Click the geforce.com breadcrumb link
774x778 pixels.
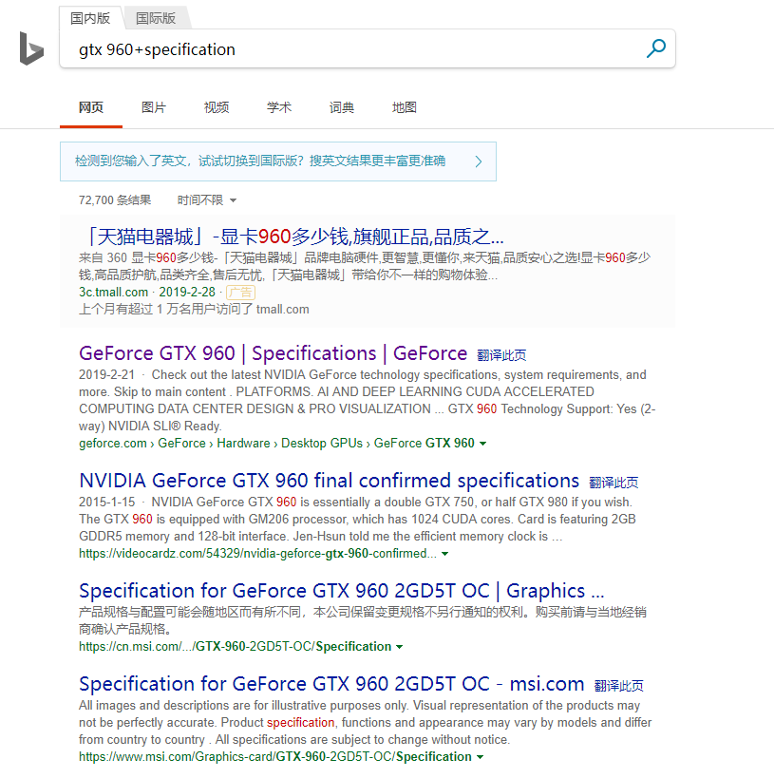(113, 443)
